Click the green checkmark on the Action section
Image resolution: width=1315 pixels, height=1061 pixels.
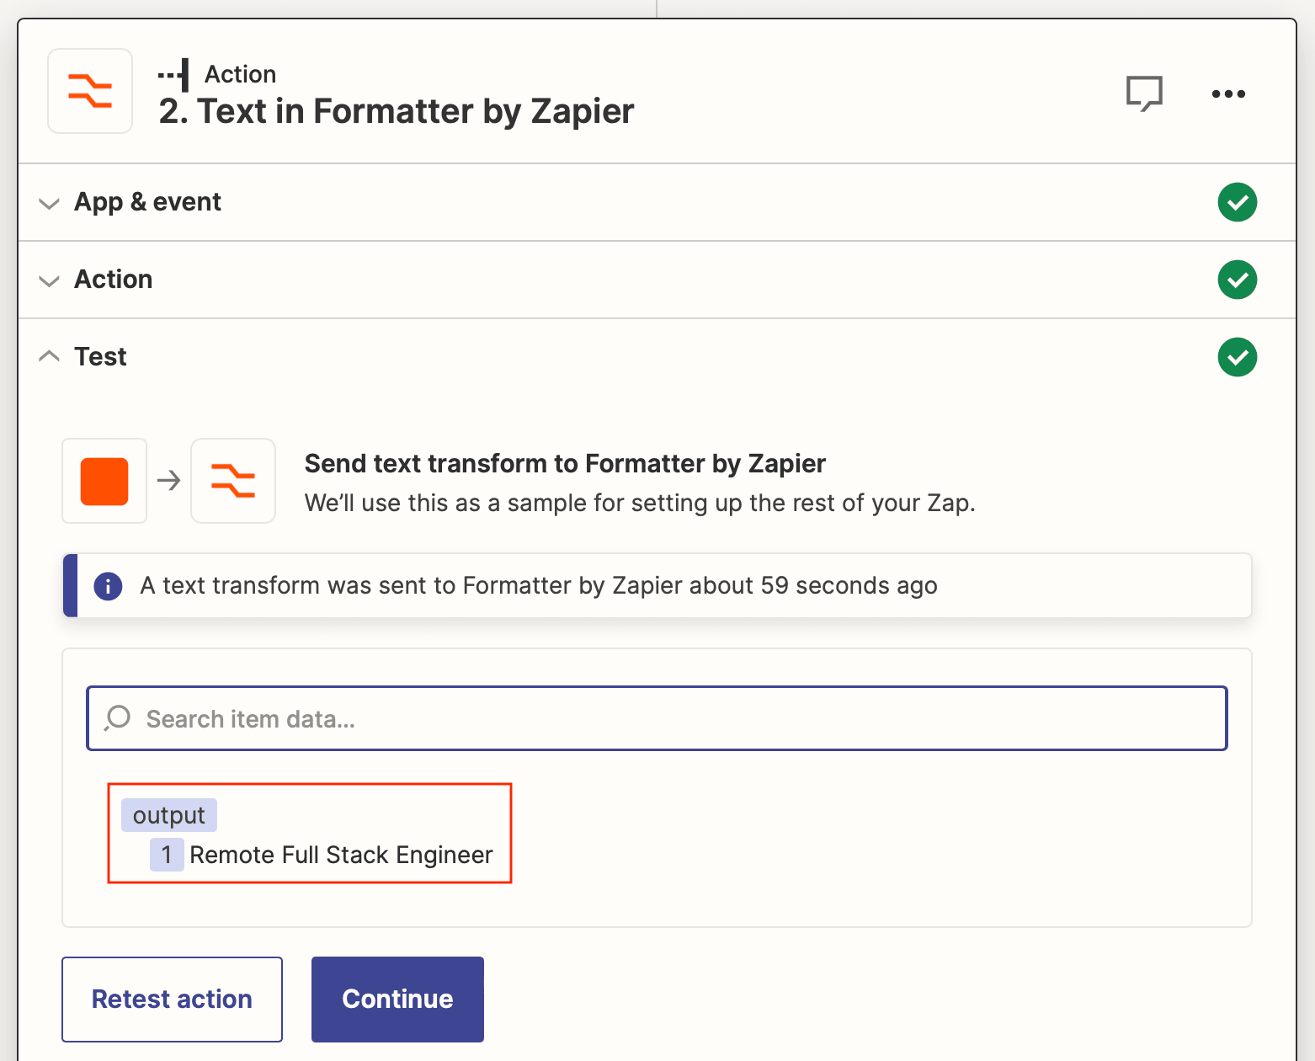pyautogui.click(x=1238, y=280)
